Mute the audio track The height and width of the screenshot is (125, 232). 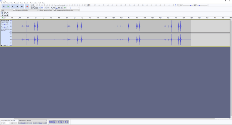pyautogui.click(x=2, y=22)
